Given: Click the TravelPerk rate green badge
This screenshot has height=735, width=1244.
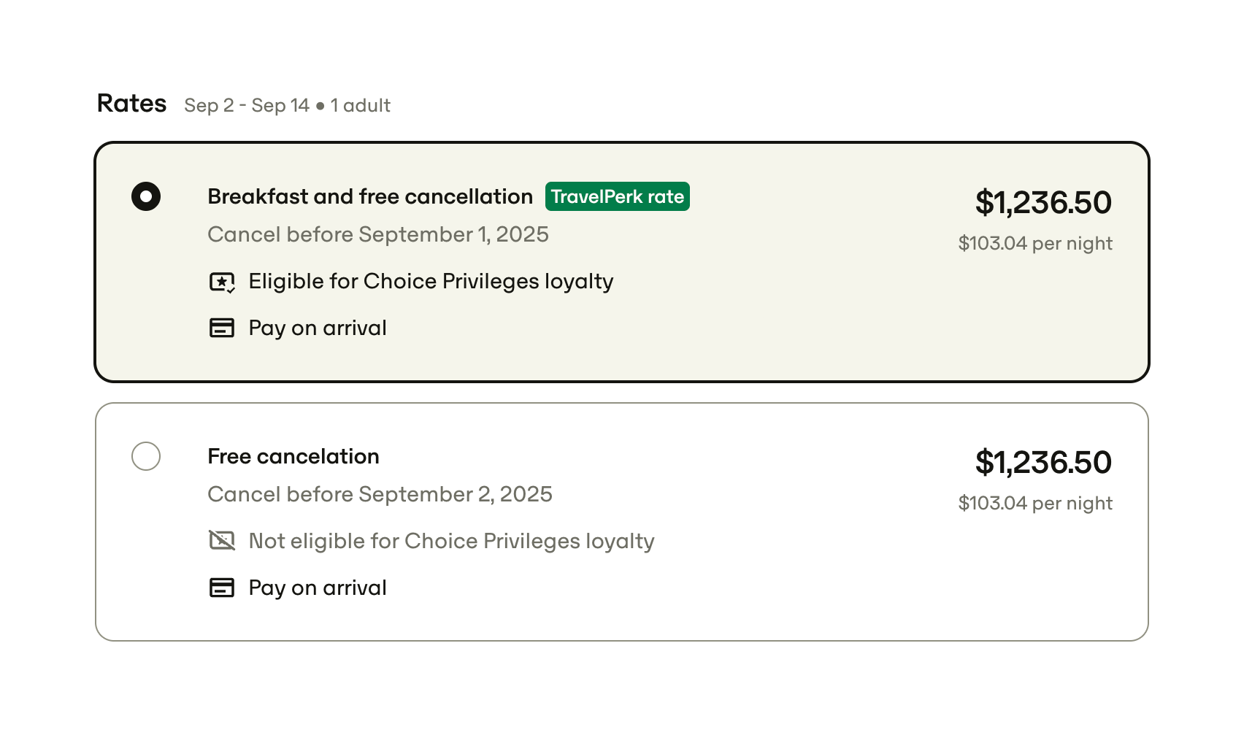Looking at the screenshot, I should (617, 196).
